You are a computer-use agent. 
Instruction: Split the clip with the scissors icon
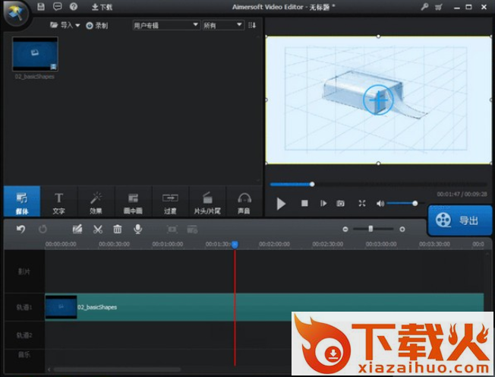98,229
